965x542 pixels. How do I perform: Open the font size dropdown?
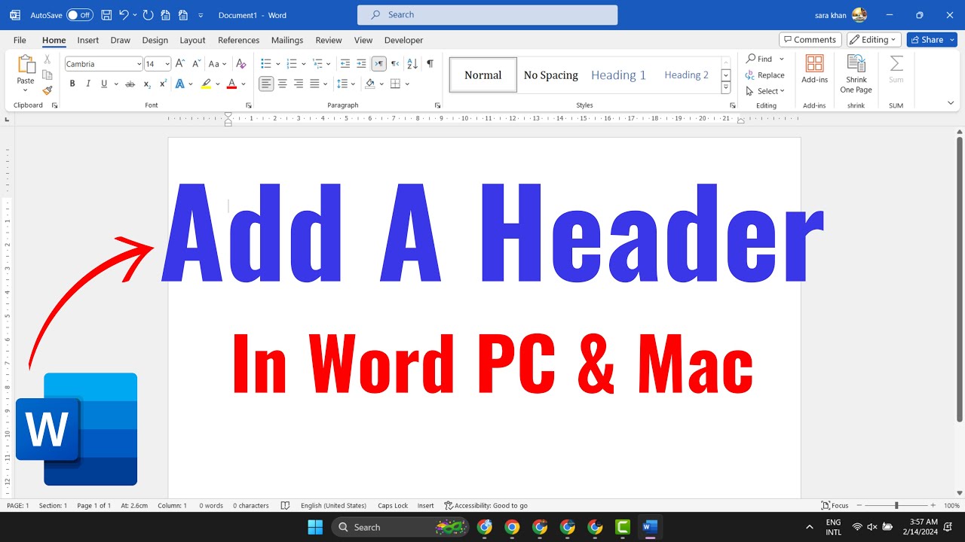coord(167,64)
